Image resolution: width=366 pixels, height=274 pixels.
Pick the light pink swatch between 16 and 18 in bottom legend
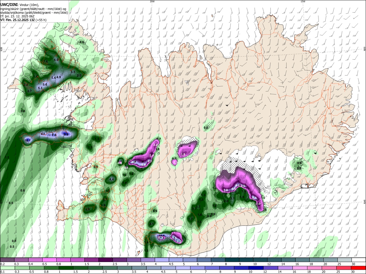300,268
